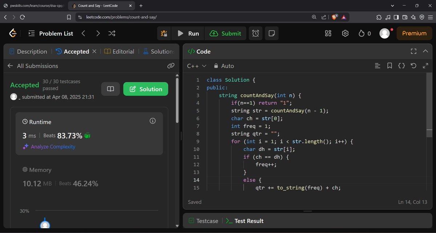Switch to the Editorial tab
Screen dimensions: 436x233
(x=119, y=52)
